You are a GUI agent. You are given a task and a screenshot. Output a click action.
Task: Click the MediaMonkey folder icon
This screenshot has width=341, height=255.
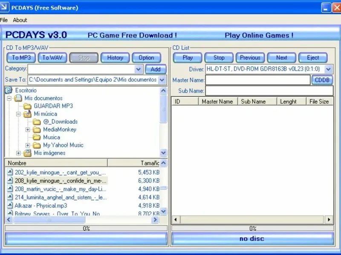point(37,130)
